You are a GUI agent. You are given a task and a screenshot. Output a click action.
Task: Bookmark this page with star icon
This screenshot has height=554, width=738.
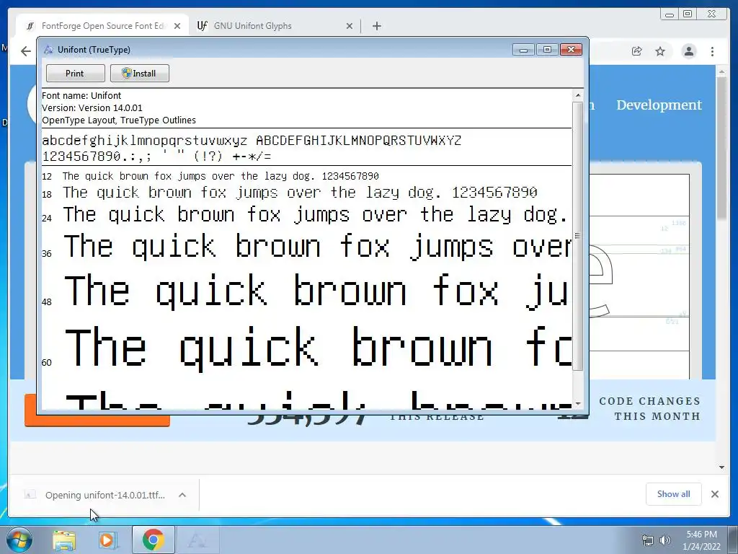(660, 51)
